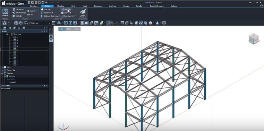The height and width of the screenshot is (131, 264).
Task: Open the Load Set dropdown
Action: coord(67,9)
